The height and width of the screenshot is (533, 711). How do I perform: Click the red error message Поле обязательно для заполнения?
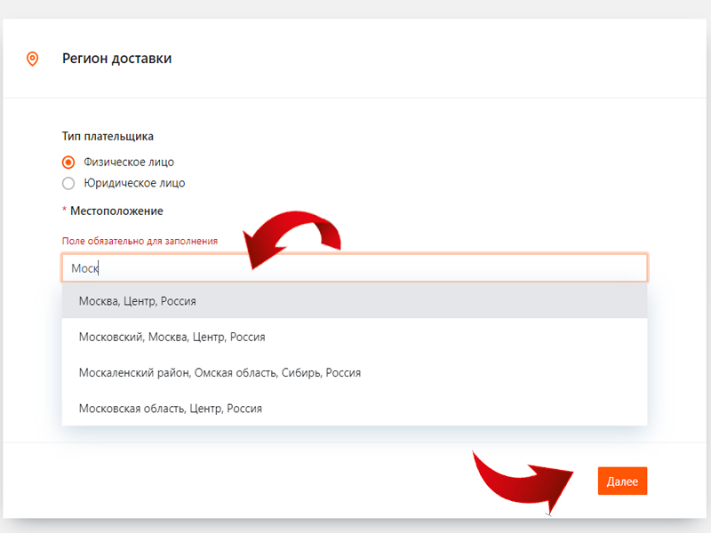[x=140, y=241]
